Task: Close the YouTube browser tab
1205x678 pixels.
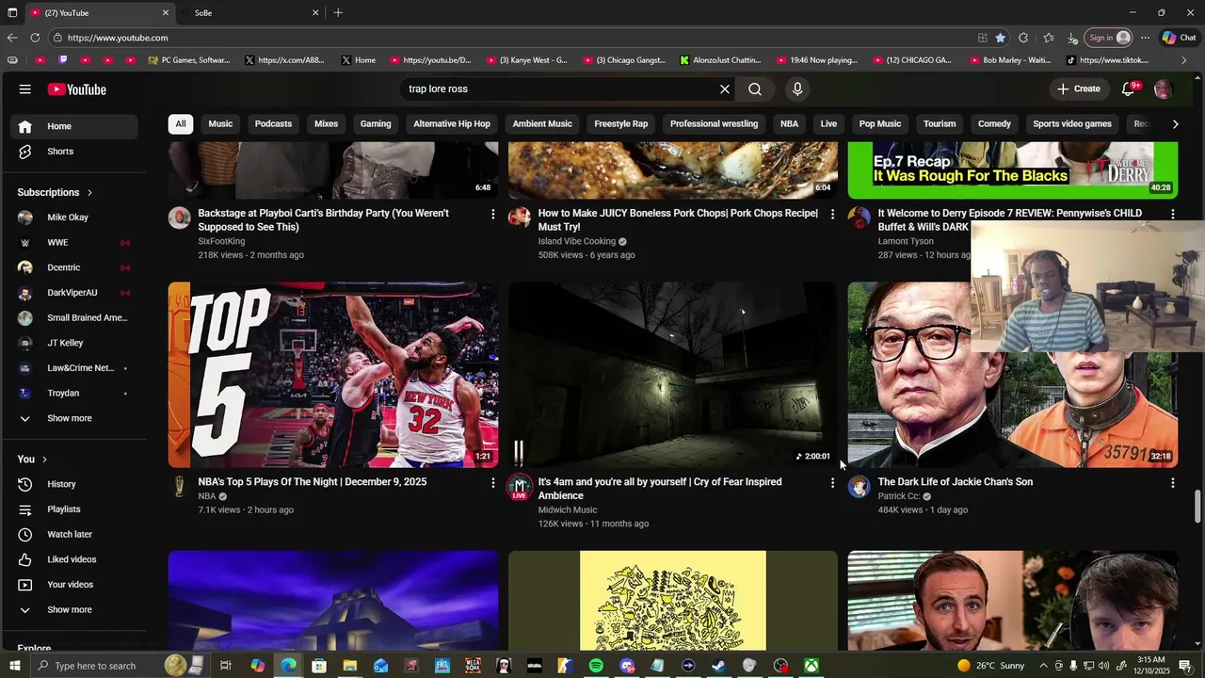Action: (x=166, y=13)
